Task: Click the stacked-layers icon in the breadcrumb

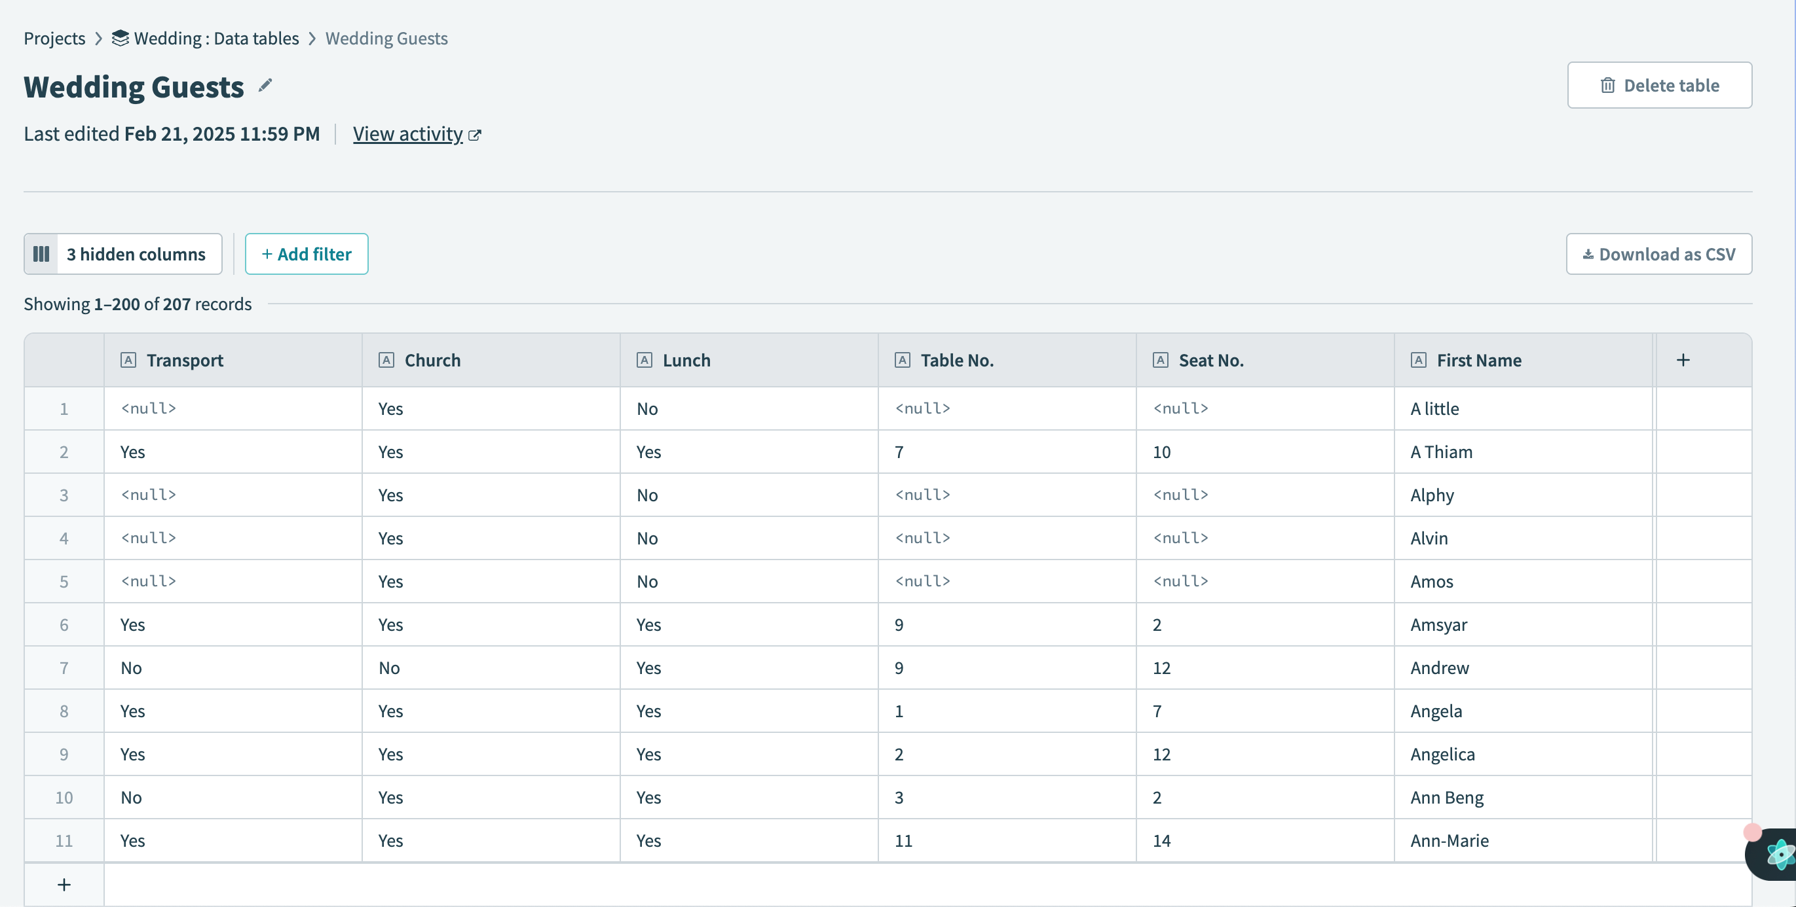Action: 119,39
